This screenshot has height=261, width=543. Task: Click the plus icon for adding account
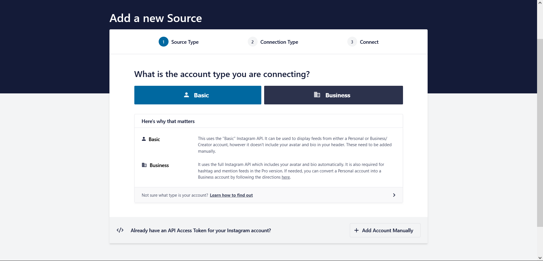point(356,230)
